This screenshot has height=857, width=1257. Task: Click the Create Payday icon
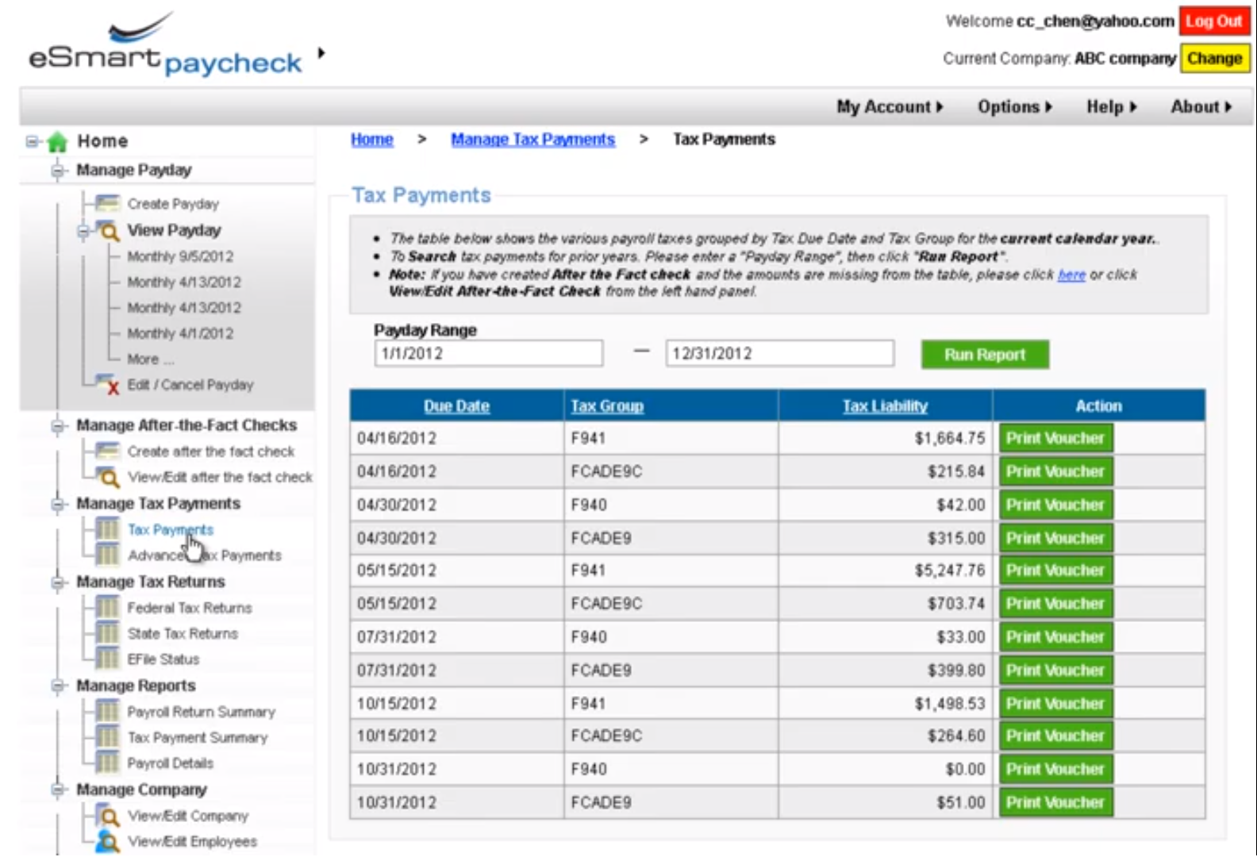point(107,204)
